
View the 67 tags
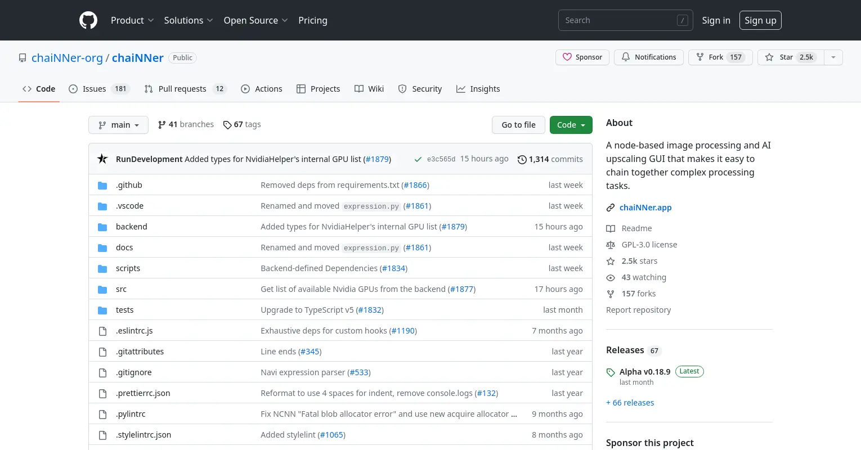(x=242, y=124)
